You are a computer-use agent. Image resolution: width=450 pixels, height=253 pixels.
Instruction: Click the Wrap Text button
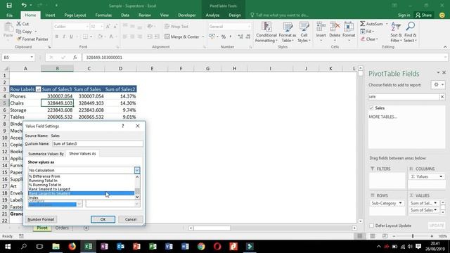point(176,27)
